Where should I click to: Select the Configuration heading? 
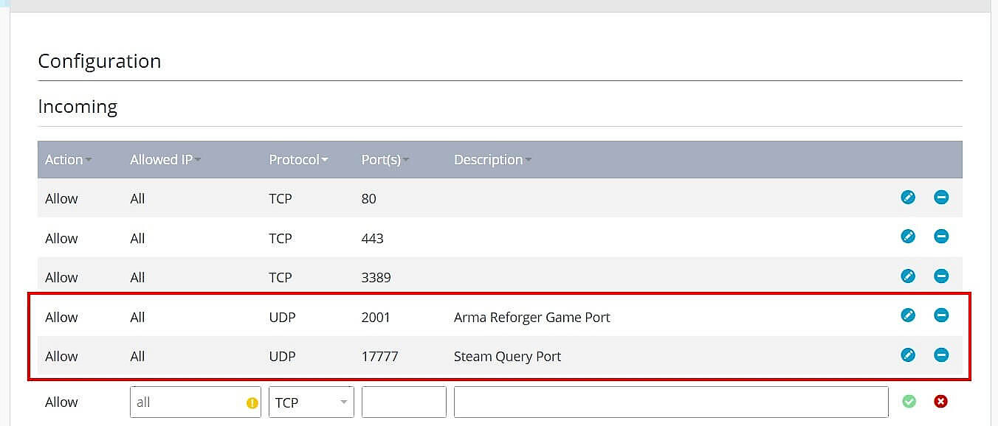[100, 61]
